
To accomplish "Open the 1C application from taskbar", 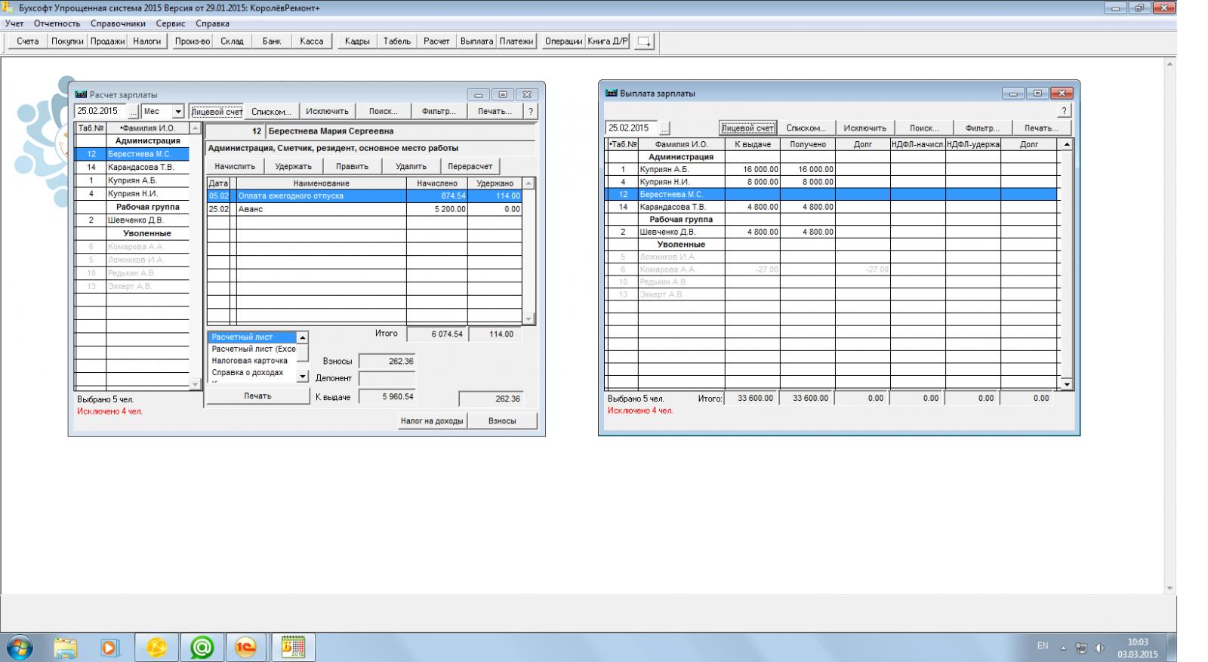I will [x=246, y=647].
